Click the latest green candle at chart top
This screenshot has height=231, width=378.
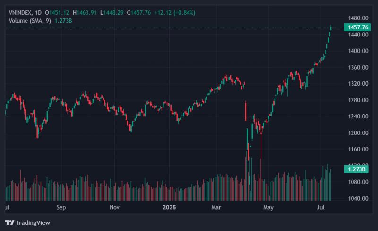point(331,28)
